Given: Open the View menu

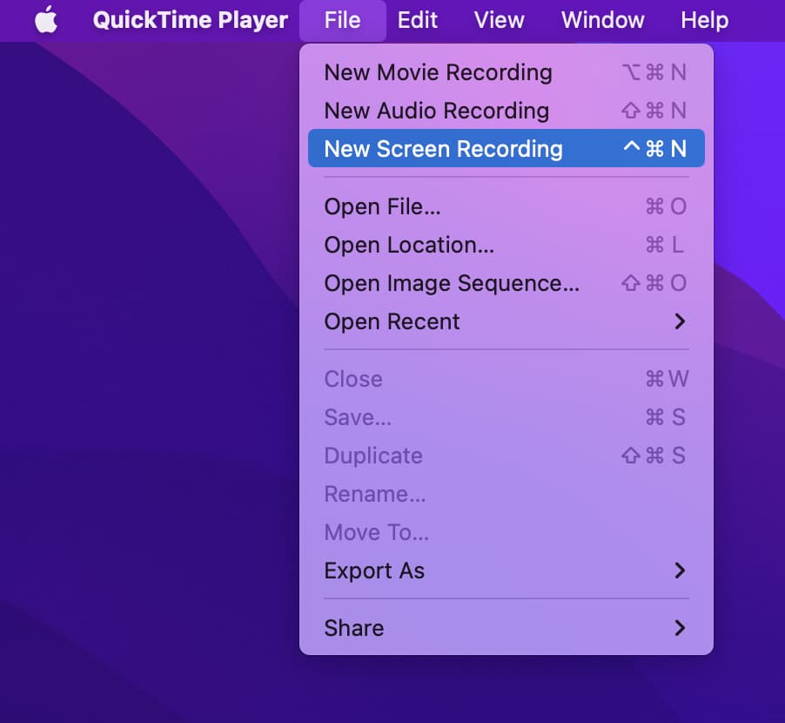Looking at the screenshot, I should pyautogui.click(x=499, y=19).
